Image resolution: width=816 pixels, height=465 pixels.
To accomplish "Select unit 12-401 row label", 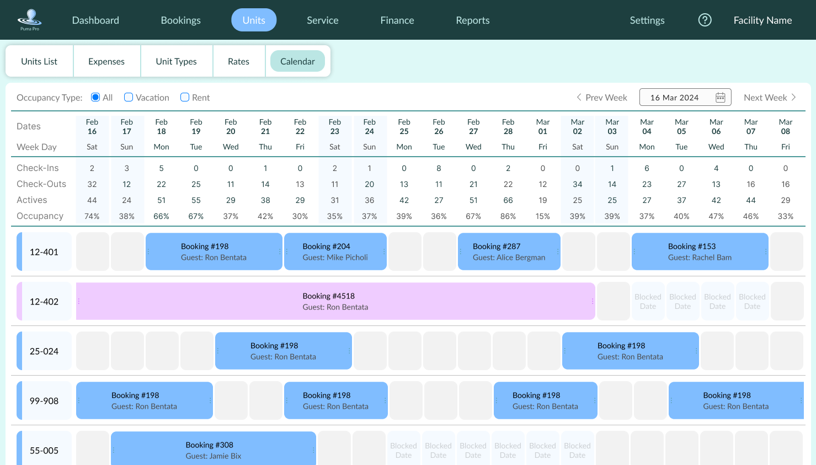I will point(44,252).
